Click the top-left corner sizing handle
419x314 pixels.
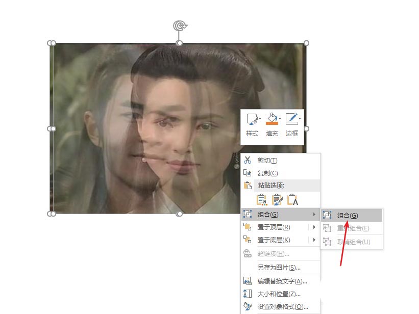52,43
